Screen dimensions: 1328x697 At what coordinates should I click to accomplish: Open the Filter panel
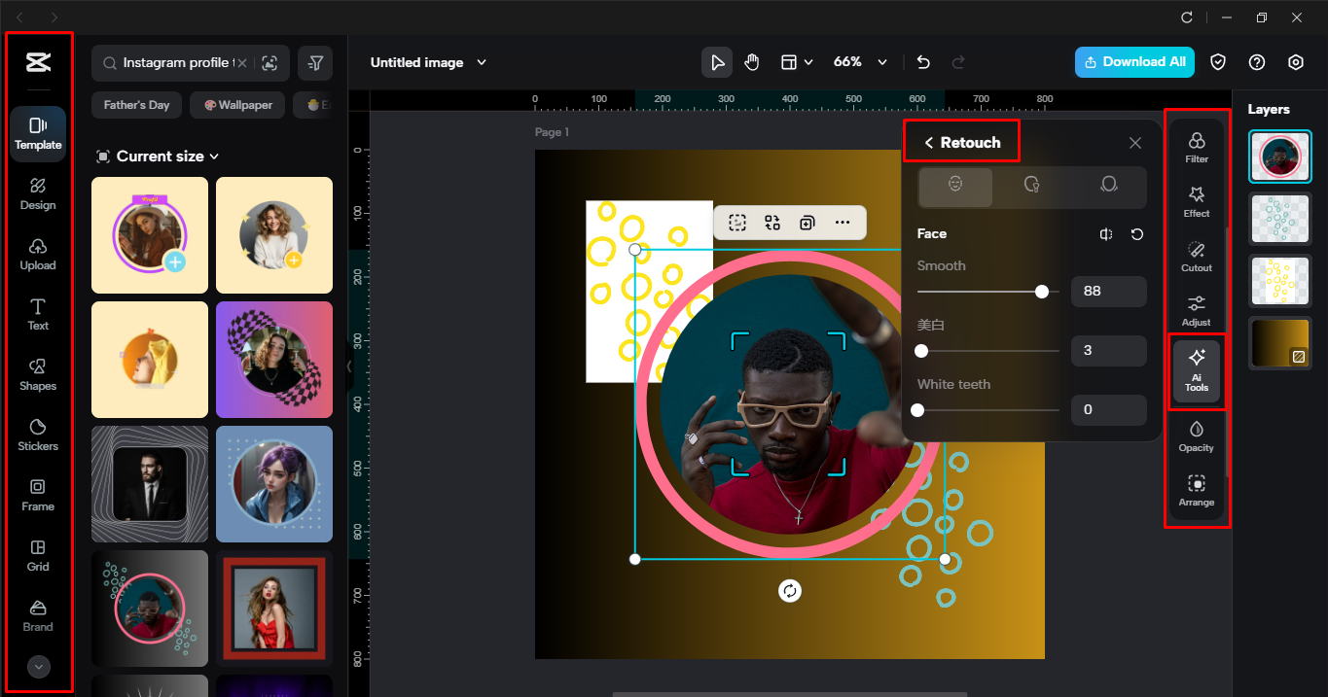click(1197, 146)
